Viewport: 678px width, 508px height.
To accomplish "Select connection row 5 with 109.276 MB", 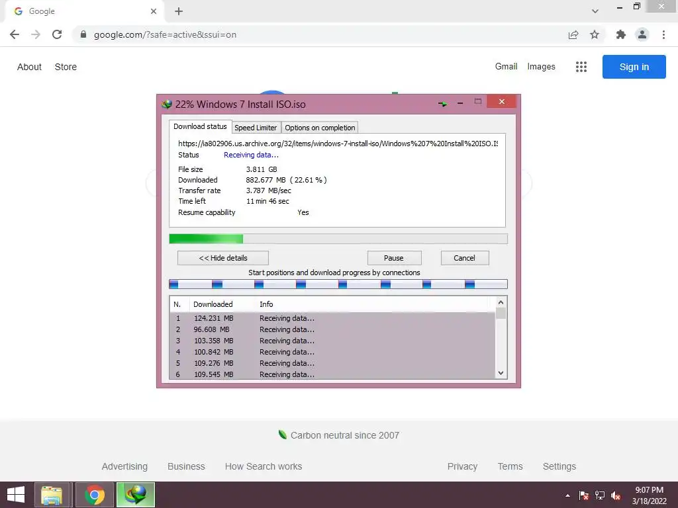I will (332, 363).
